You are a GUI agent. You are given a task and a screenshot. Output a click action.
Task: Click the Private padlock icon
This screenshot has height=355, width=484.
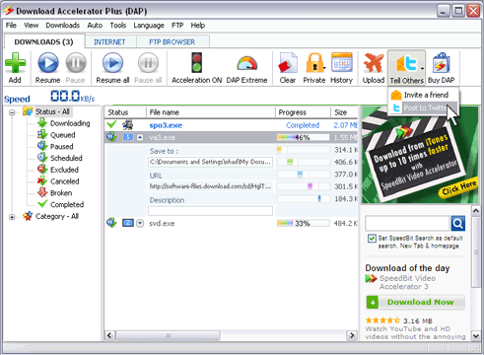pyautogui.click(x=314, y=63)
